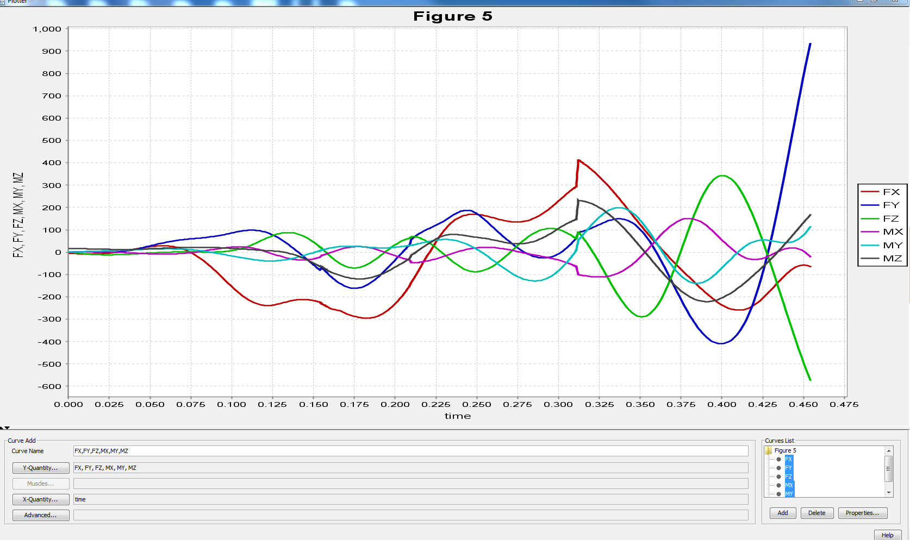Viewport: 910px width, 540px height.
Task: Click the bullet icon beside FX
Action: pyautogui.click(x=778, y=460)
